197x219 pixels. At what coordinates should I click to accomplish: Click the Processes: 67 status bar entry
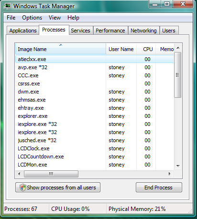(x=21, y=209)
